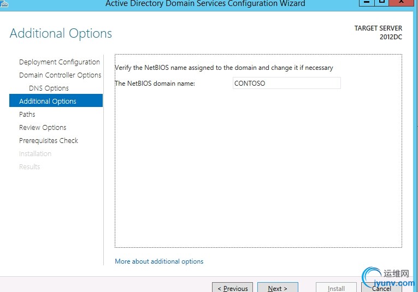Screen dimensions: 418x292
Task: Click the Additional Options page heading
Action: [61, 33]
